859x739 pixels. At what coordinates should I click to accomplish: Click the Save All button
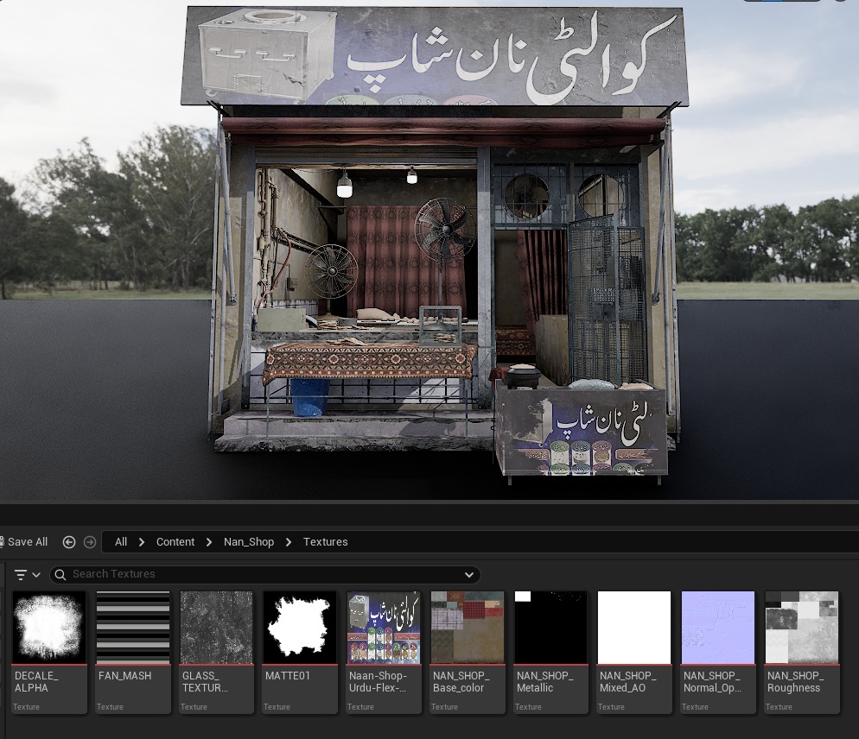pos(24,542)
